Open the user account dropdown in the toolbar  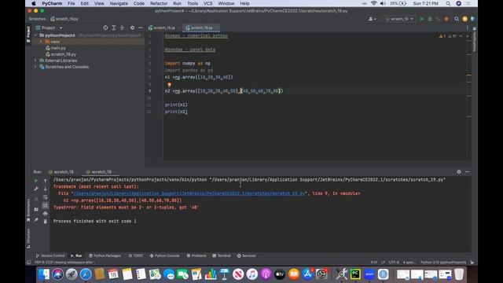tap(372, 19)
